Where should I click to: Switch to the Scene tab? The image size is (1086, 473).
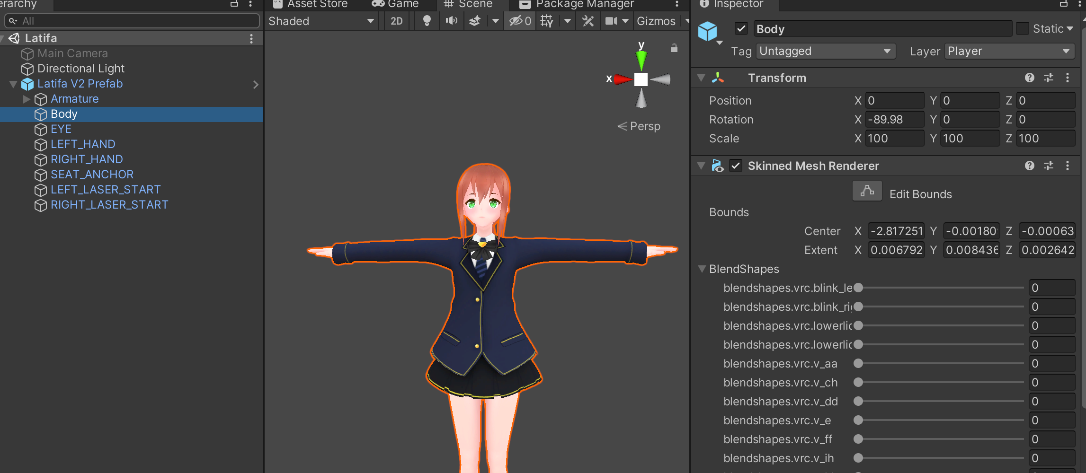(x=469, y=4)
